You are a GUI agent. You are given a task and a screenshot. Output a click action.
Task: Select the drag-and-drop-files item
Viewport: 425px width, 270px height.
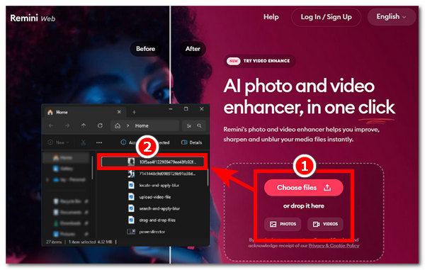[152, 220]
